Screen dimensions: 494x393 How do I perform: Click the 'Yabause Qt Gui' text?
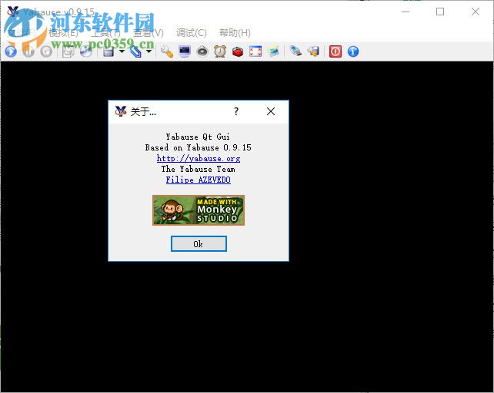tap(198, 137)
